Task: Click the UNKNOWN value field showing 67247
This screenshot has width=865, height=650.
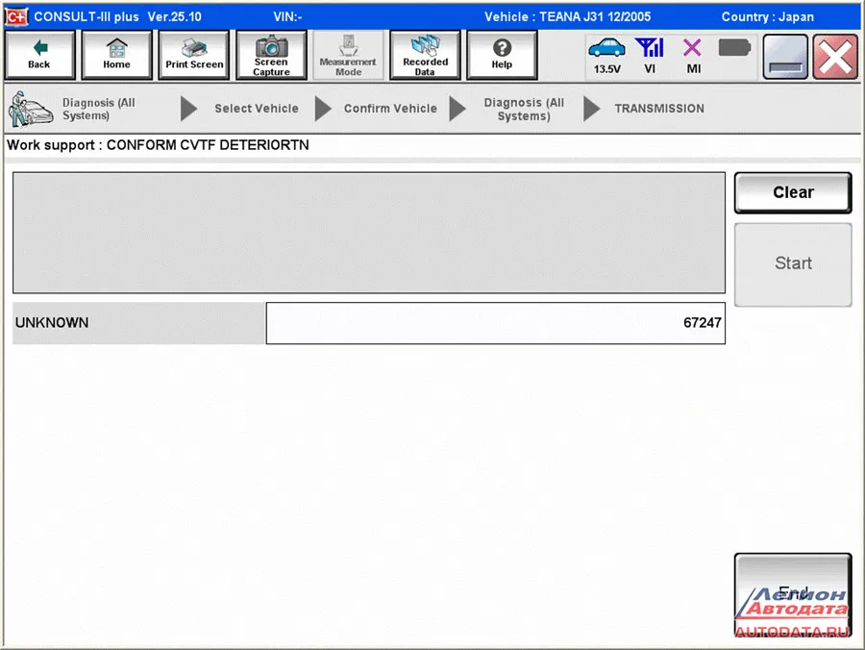Action: tap(495, 323)
